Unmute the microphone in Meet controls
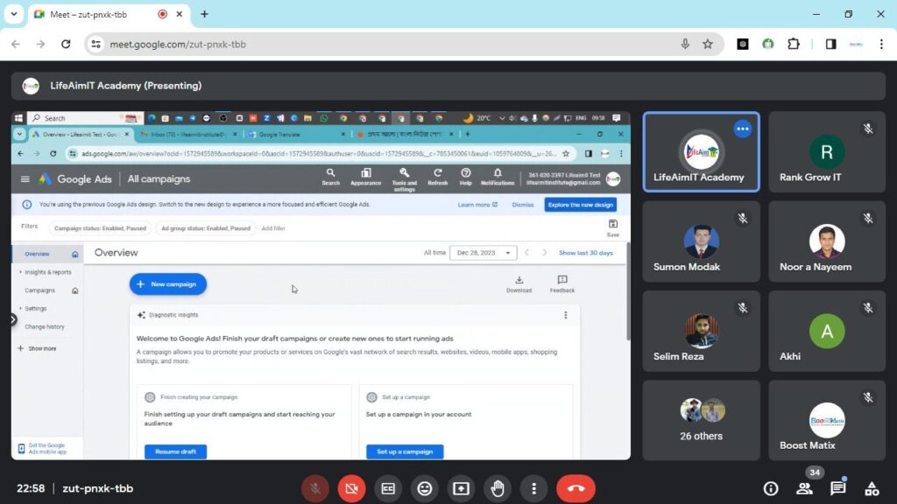Viewport: 897px width, 504px height. [315, 488]
